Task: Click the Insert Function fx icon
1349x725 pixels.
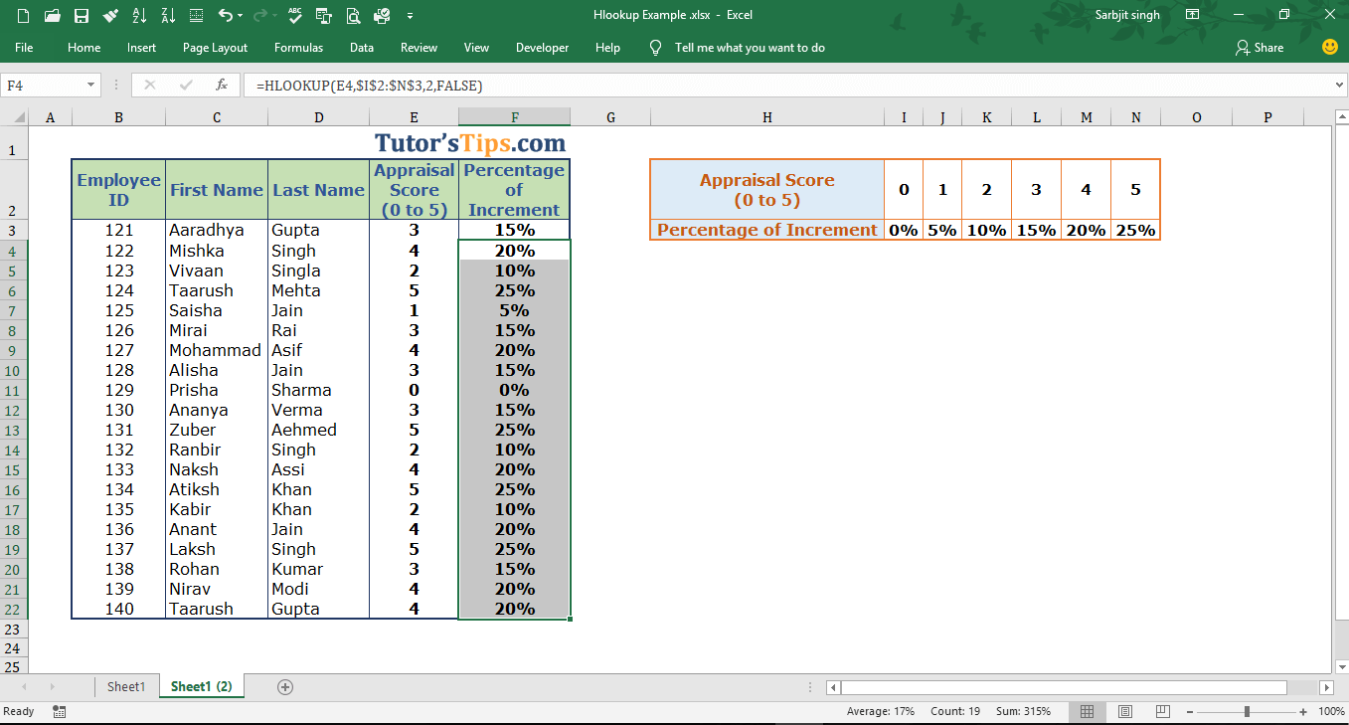Action: [x=222, y=86]
